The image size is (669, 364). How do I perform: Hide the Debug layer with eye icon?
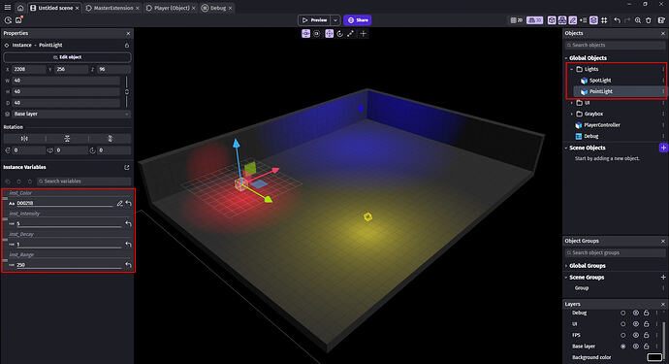pos(636,313)
